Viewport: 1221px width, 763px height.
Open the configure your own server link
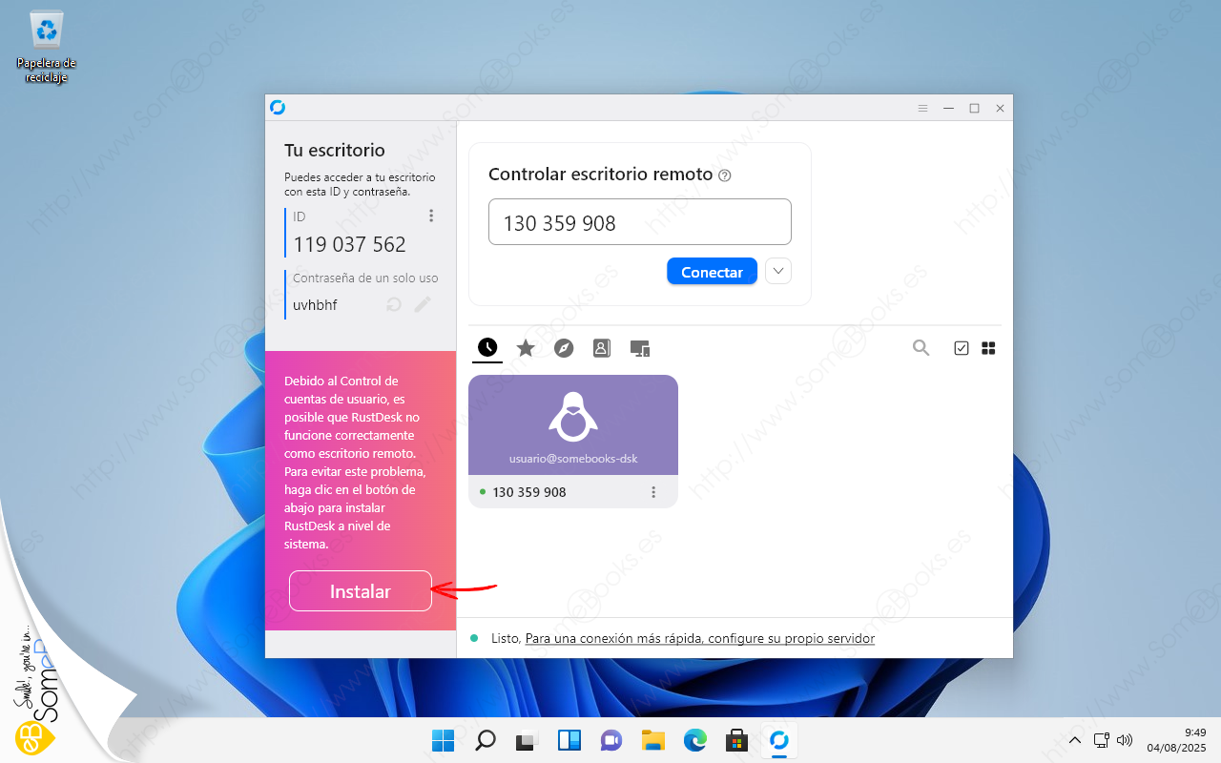pyautogui.click(x=700, y=638)
